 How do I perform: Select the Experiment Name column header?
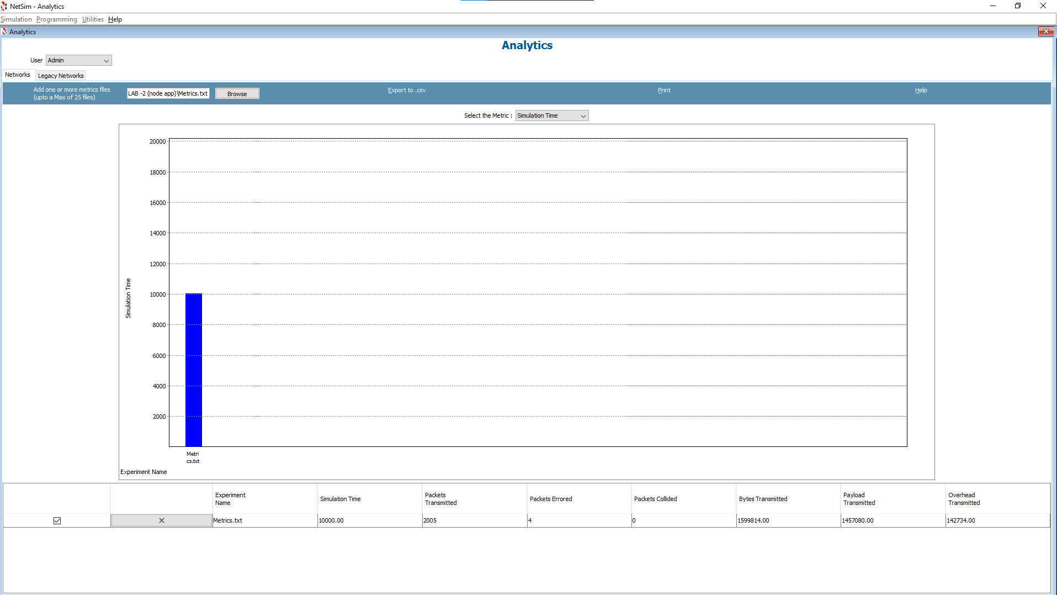(x=264, y=499)
